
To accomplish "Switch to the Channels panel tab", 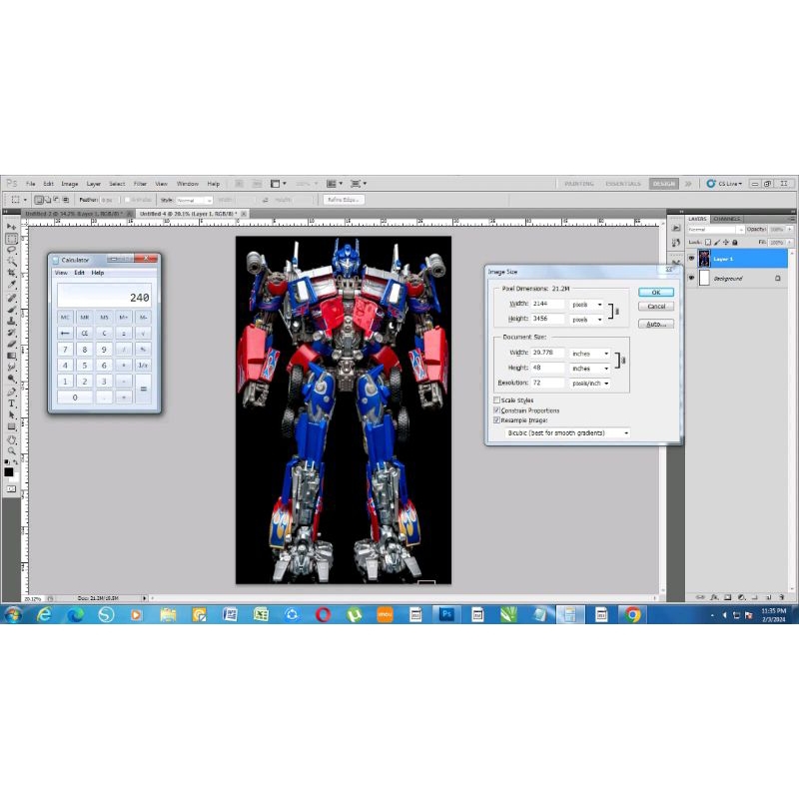I will [726, 219].
